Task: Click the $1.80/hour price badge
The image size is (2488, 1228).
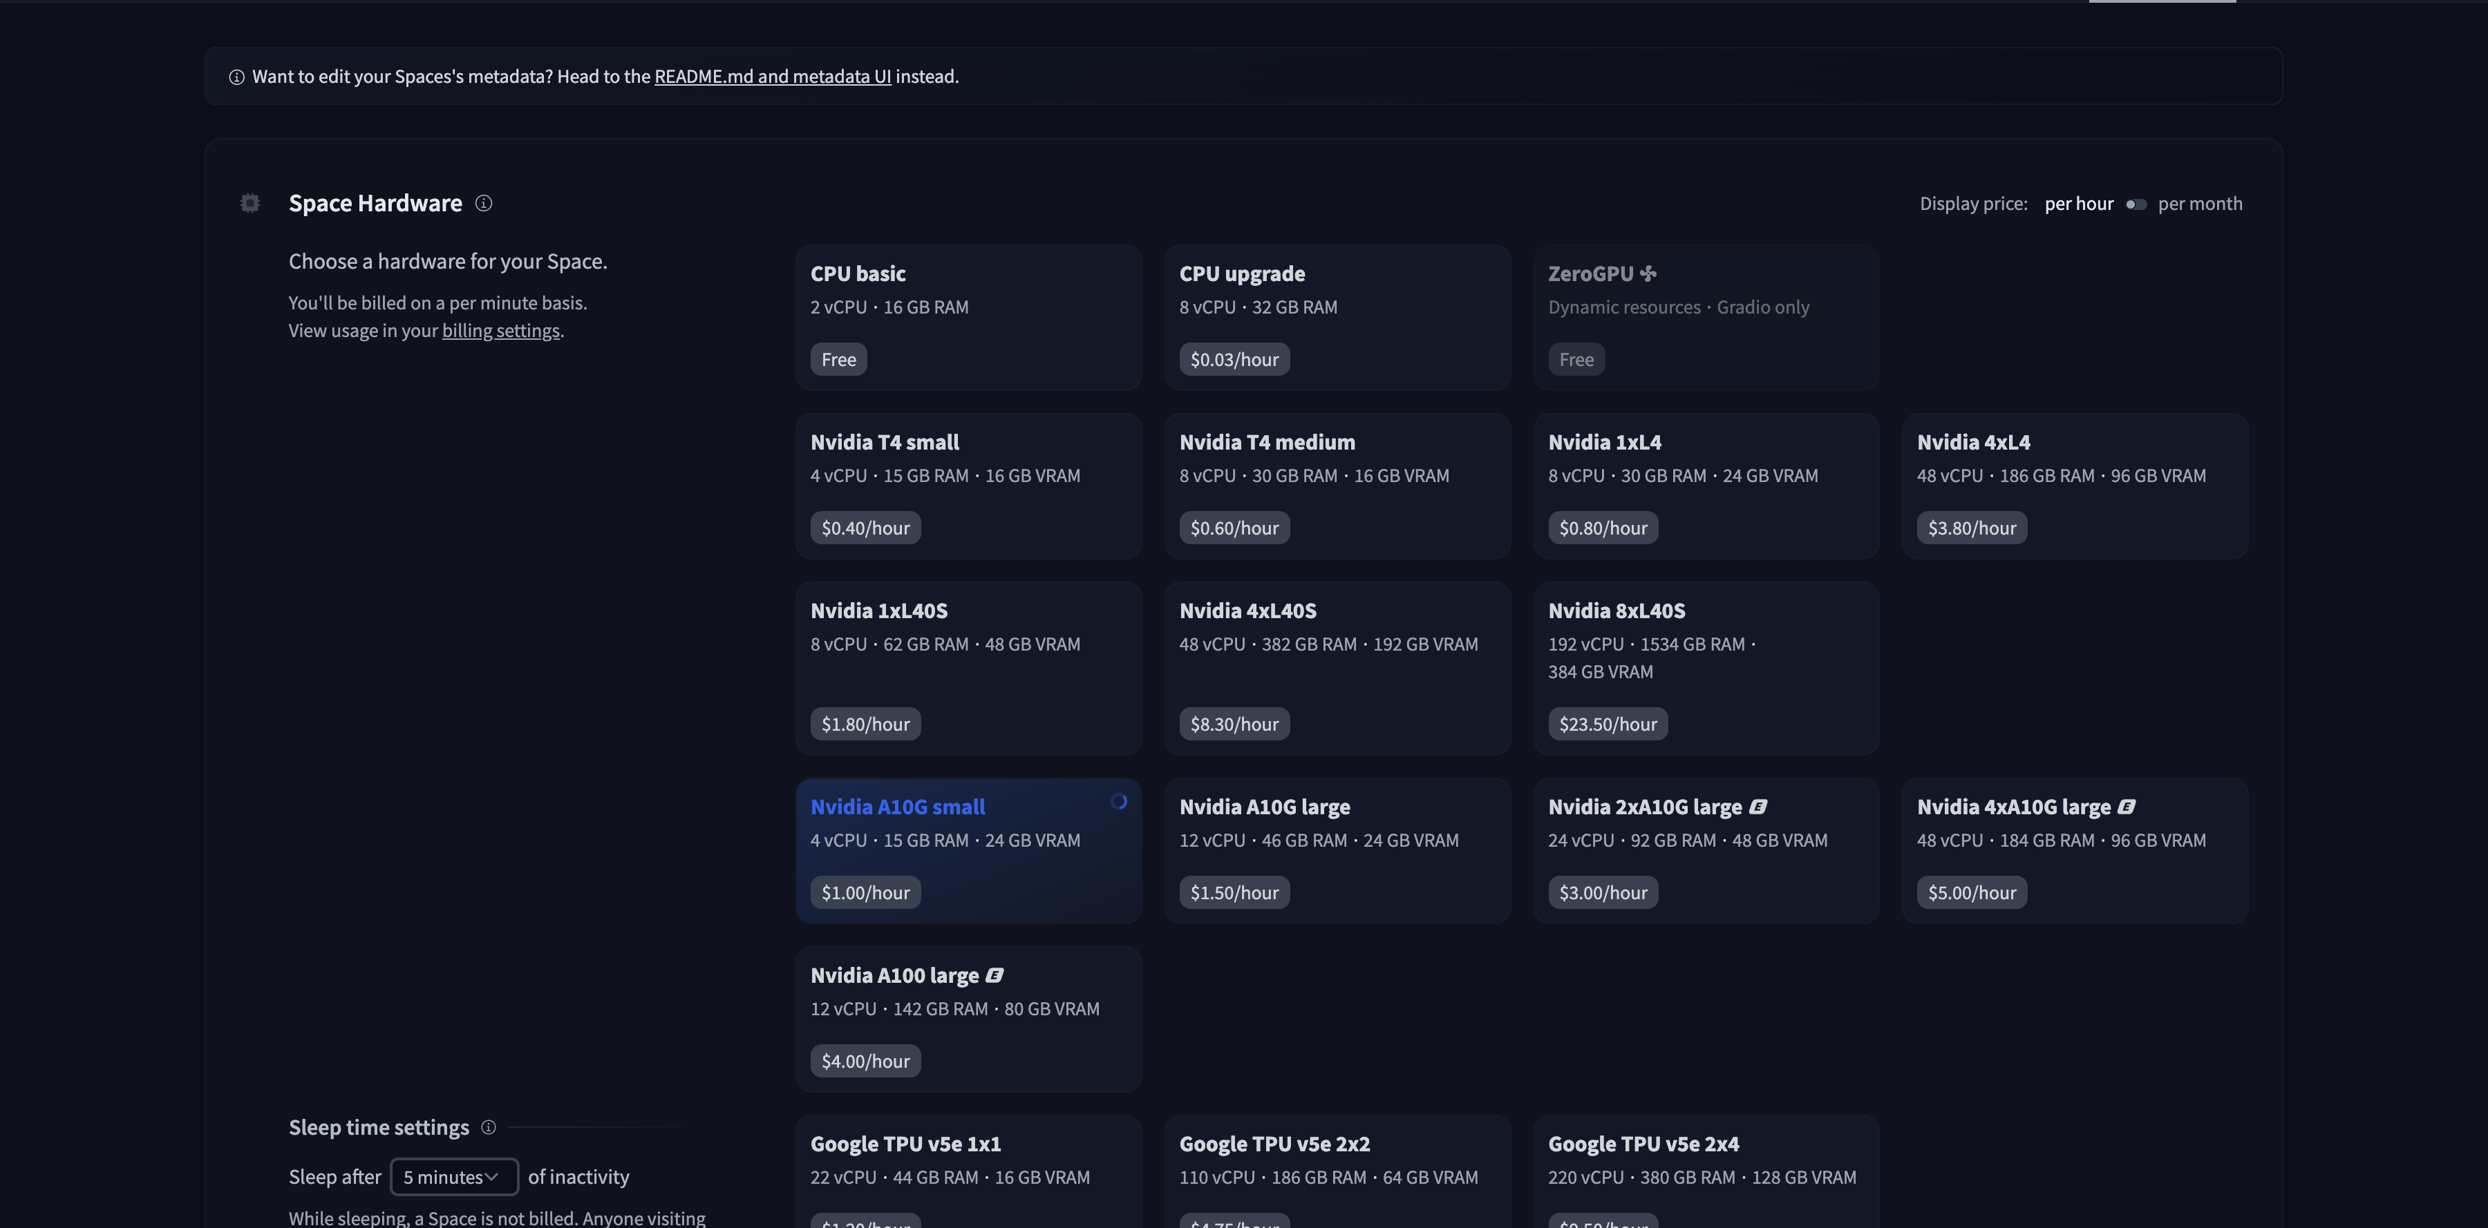Action: click(865, 724)
